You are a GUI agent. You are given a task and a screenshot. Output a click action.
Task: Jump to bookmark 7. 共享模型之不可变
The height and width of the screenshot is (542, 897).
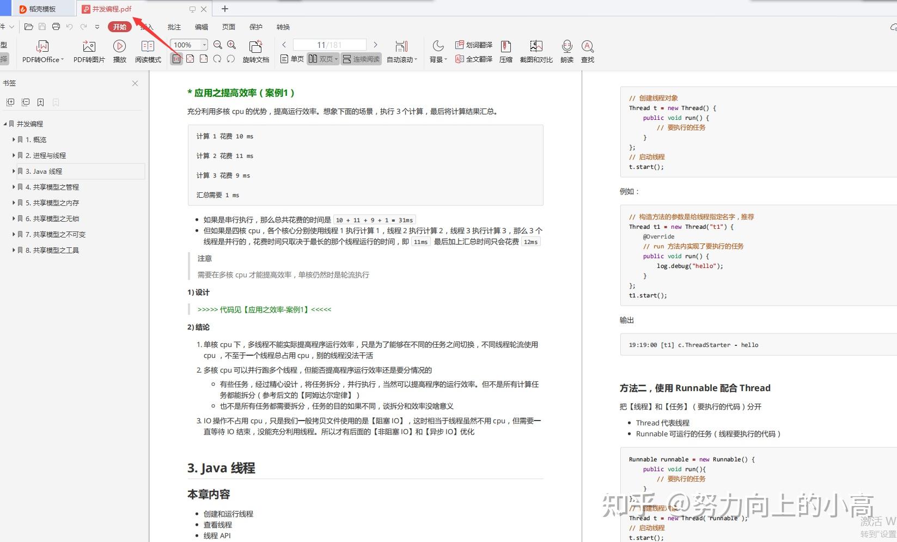[x=56, y=235]
